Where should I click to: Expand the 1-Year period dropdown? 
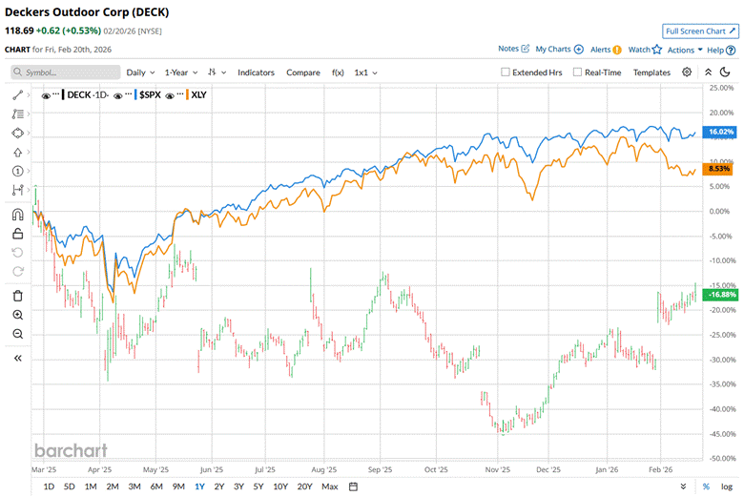(x=180, y=72)
